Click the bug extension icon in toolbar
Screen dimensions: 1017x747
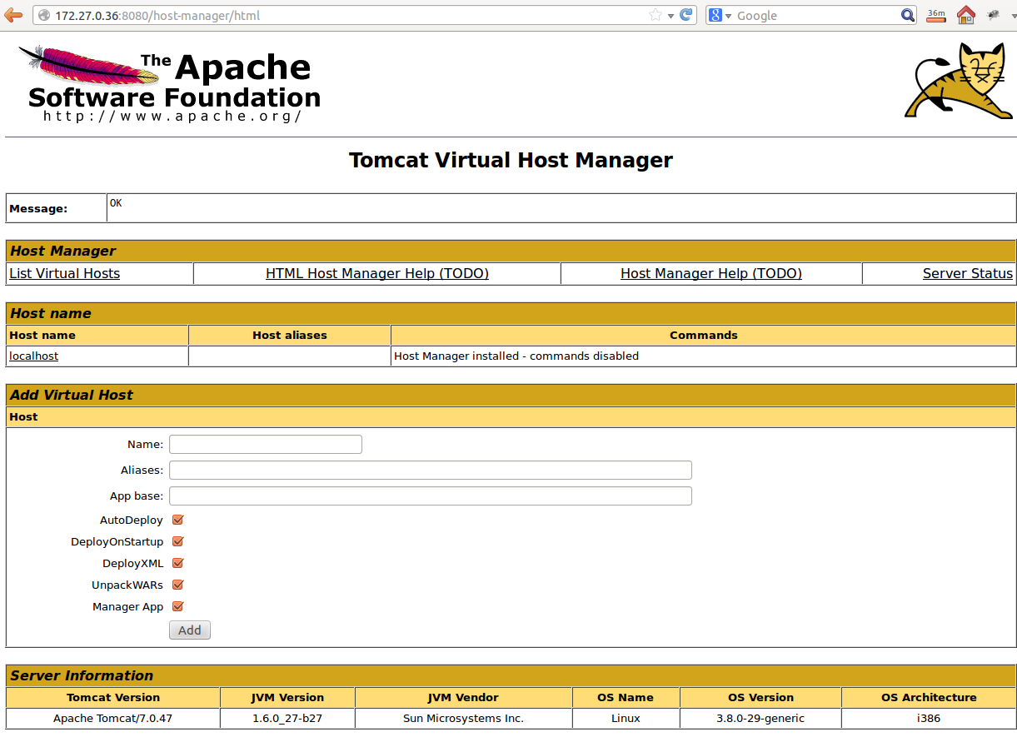992,15
